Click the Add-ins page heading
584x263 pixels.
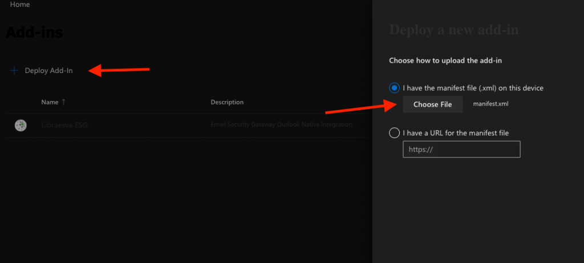tap(34, 33)
